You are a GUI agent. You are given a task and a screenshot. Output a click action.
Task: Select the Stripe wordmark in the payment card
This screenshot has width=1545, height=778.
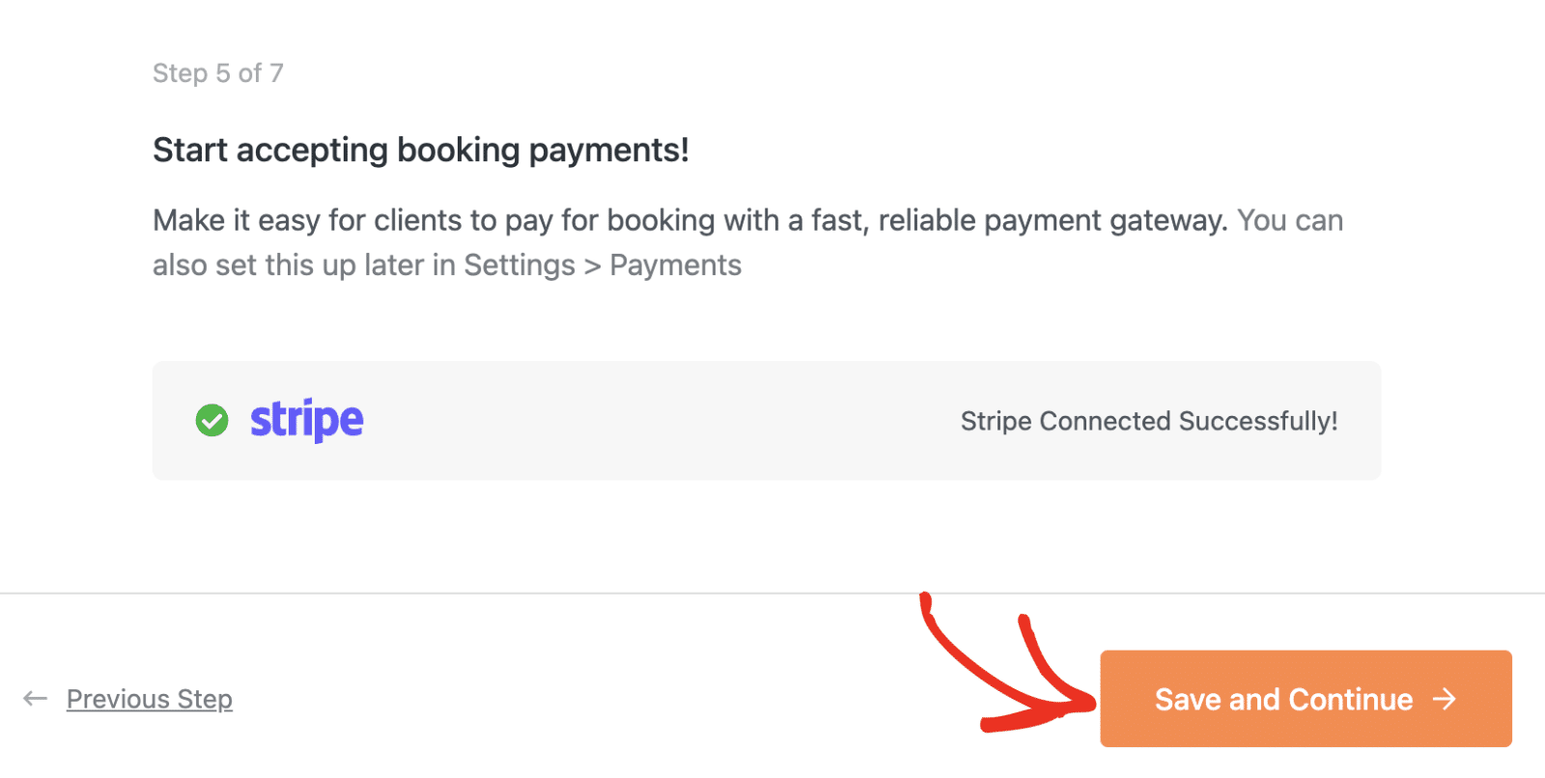[306, 420]
